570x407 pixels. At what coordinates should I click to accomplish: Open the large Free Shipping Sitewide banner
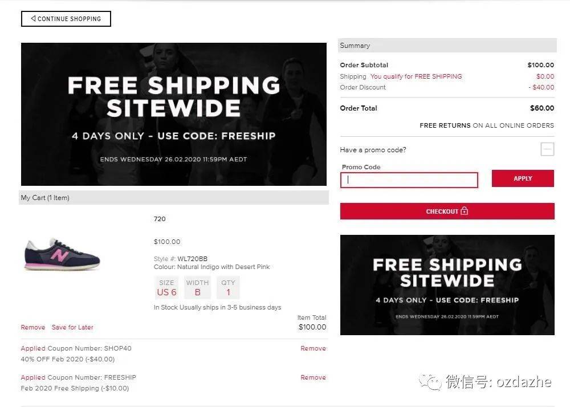coord(174,114)
